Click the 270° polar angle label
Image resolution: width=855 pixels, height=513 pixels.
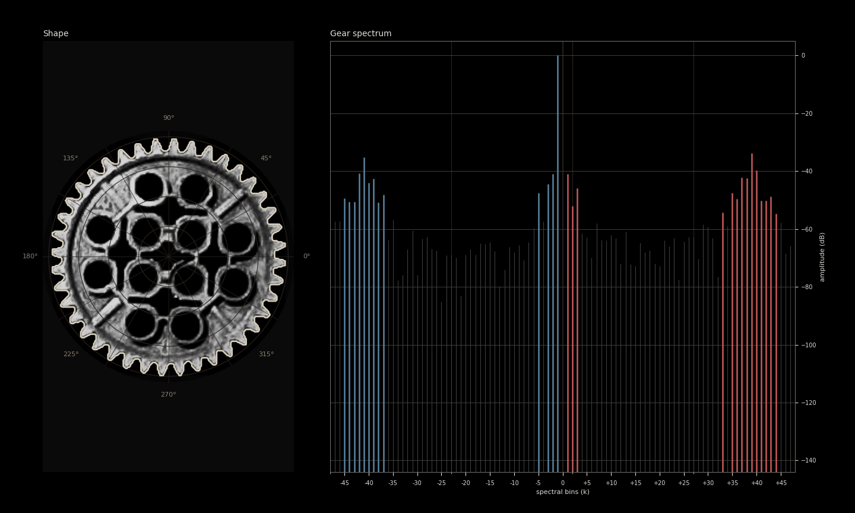click(x=169, y=395)
